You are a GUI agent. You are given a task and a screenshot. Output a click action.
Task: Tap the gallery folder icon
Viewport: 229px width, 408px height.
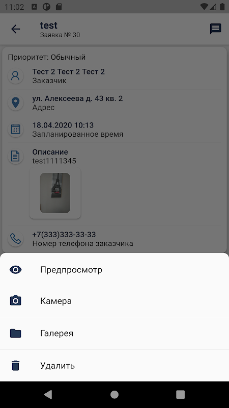[x=16, y=333]
